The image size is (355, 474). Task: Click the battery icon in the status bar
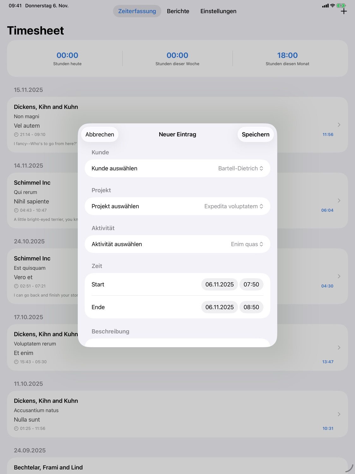pyautogui.click(x=341, y=6)
